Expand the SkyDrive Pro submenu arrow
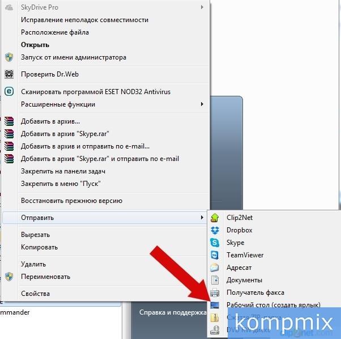Screen dimensions: 341x339 tap(202, 7)
